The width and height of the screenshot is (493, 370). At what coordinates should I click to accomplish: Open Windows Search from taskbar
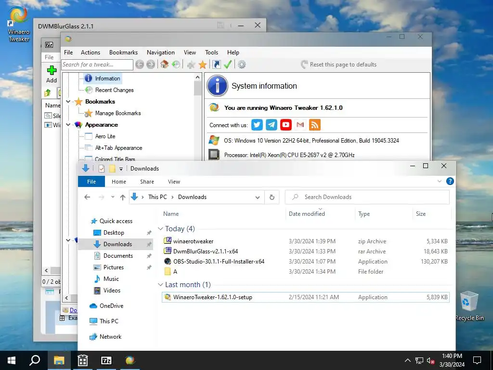pos(35,360)
